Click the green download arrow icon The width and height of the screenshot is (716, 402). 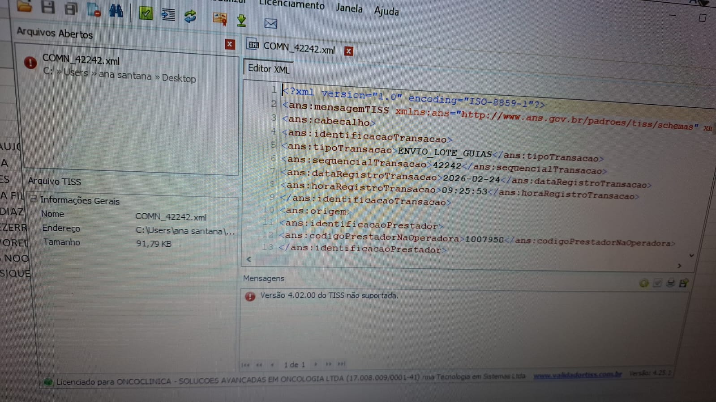coord(241,21)
